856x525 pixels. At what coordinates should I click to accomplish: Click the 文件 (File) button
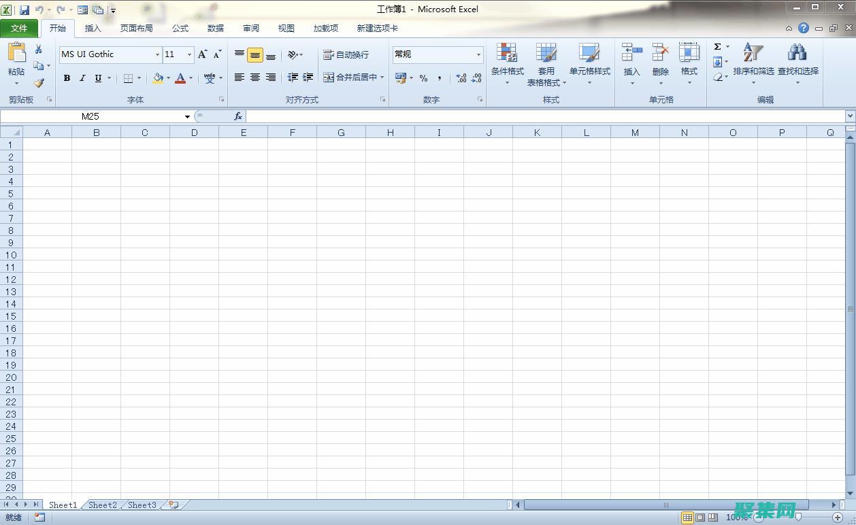19,28
